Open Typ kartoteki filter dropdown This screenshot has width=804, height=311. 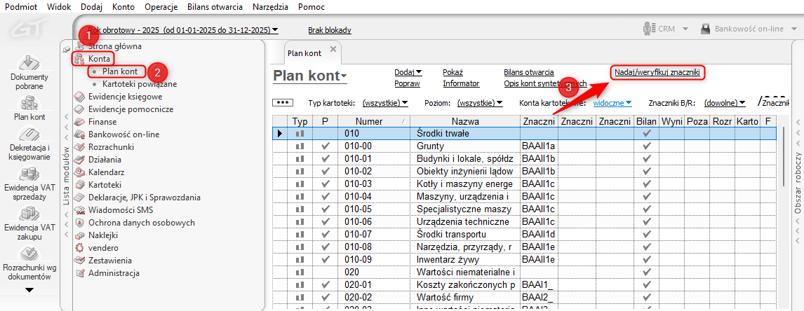click(x=384, y=103)
